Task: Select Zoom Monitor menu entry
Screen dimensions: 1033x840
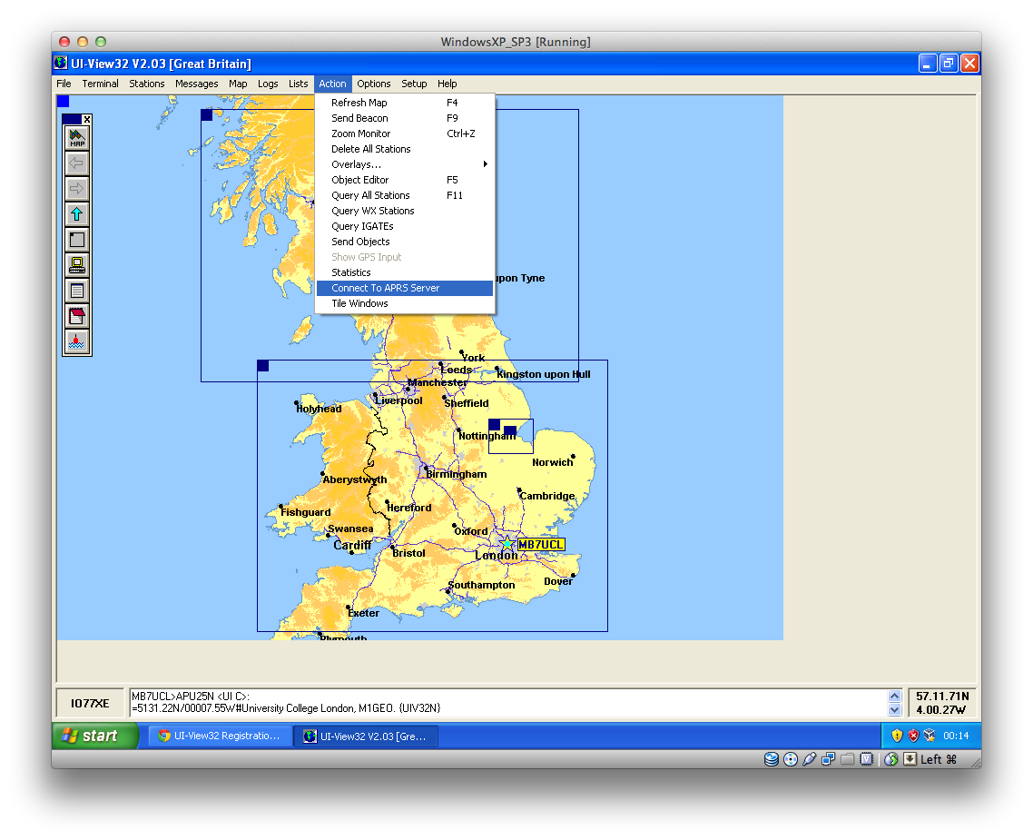Action: point(405,133)
